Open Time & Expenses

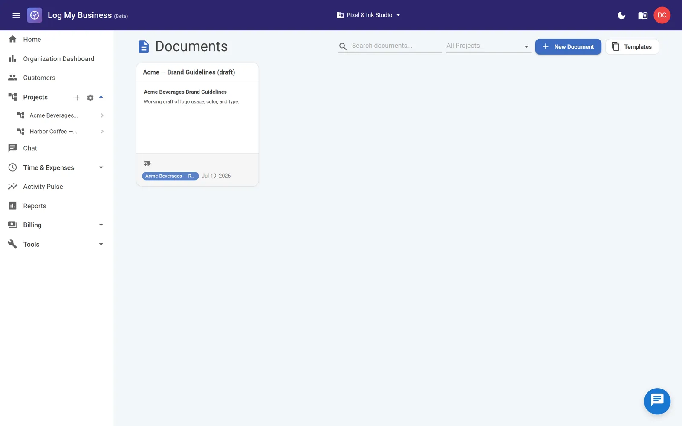click(x=49, y=167)
